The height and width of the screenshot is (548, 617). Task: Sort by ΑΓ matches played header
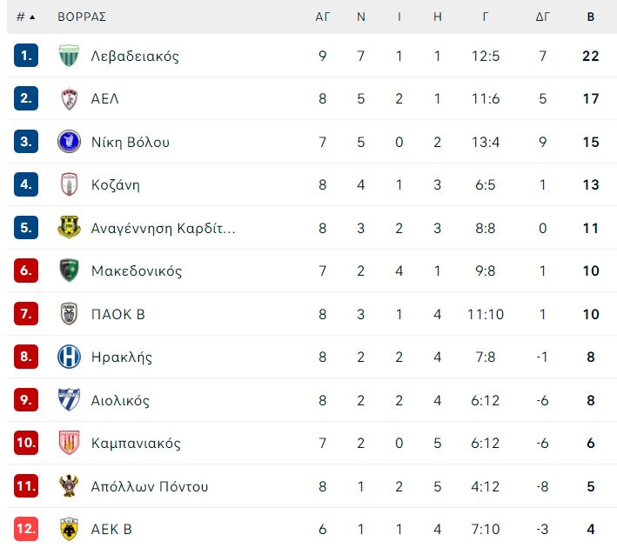pyautogui.click(x=322, y=17)
